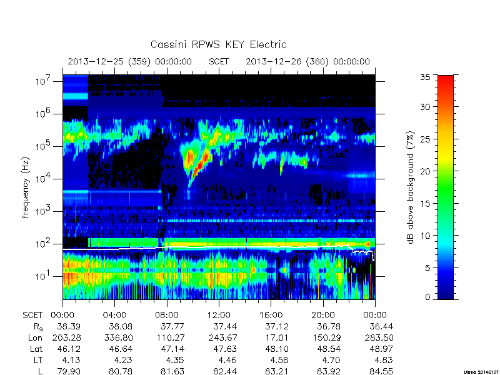
Task: Click latitude value "48.10"
Action: click(277, 349)
